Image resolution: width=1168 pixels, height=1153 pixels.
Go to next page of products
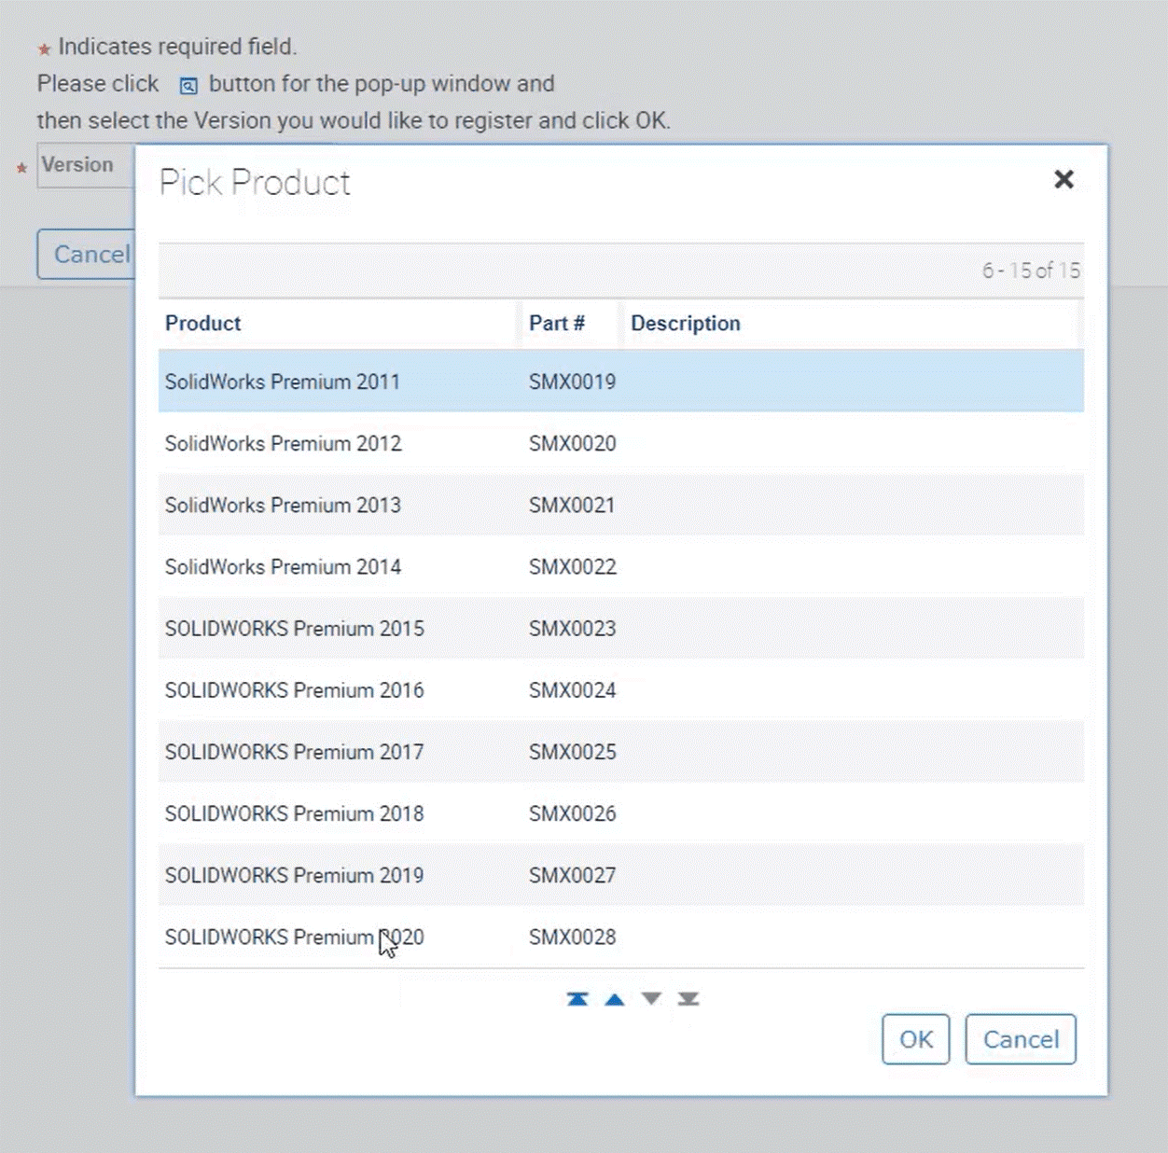click(x=651, y=999)
